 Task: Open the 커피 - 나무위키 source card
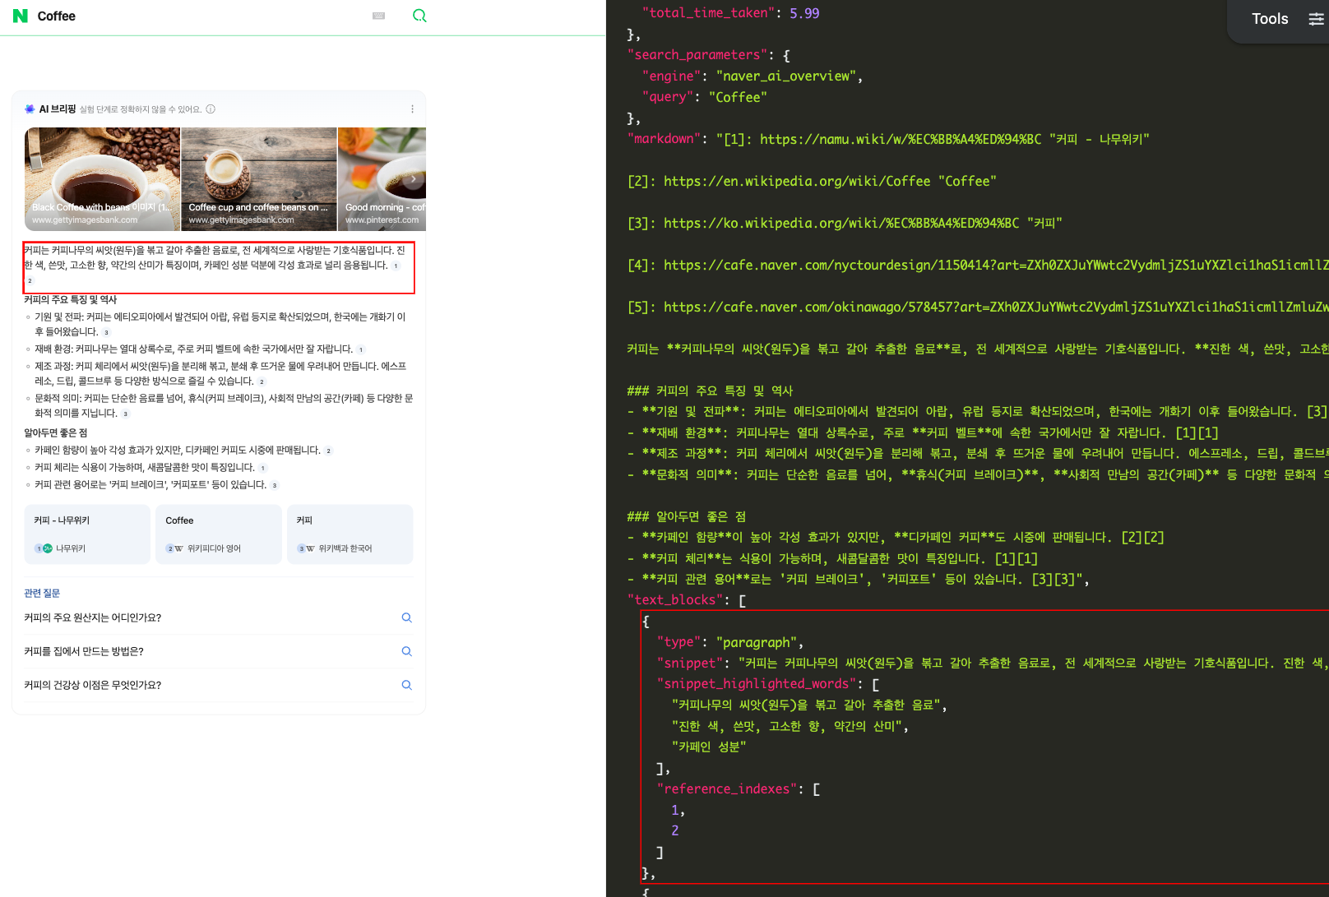[x=87, y=534]
